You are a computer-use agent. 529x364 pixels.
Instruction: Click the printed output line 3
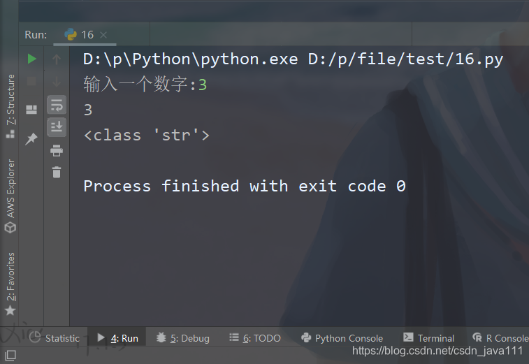click(88, 110)
